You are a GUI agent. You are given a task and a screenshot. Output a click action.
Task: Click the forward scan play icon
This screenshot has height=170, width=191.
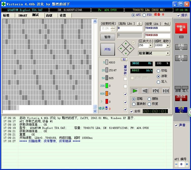point(135,91)
